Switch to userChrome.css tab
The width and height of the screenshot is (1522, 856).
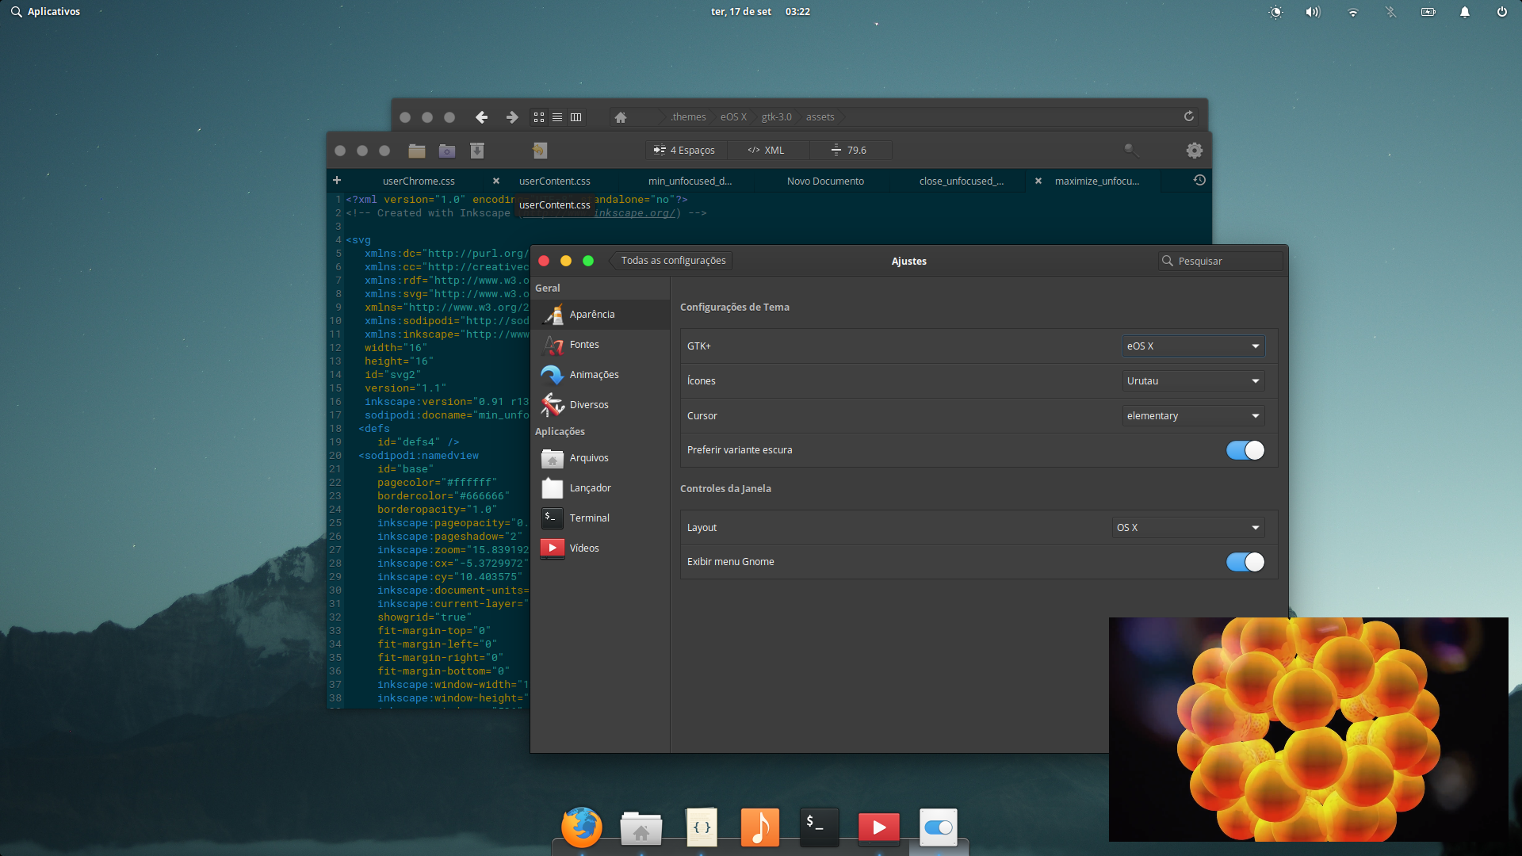(419, 182)
